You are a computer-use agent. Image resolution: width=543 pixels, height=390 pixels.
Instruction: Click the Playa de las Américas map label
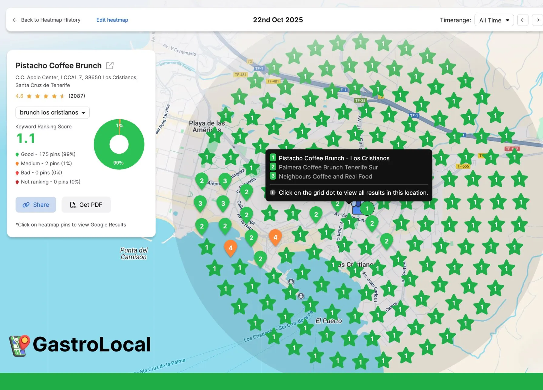point(207,126)
